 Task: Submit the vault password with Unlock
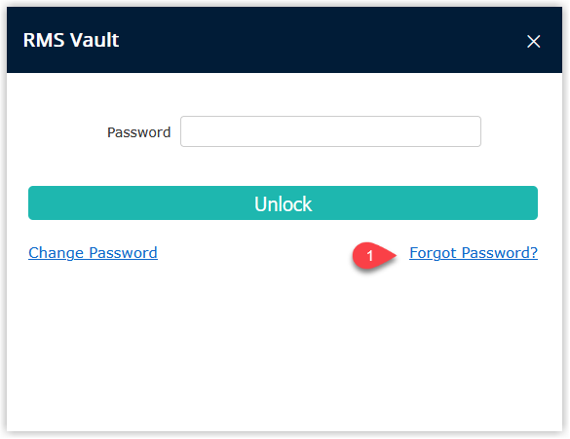pyautogui.click(x=283, y=203)
